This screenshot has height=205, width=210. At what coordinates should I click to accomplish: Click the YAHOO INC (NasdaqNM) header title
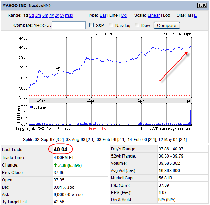27,5
